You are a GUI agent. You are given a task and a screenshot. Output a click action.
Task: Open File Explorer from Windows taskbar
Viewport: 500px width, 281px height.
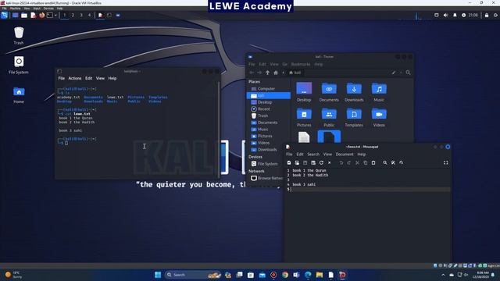coord(320,275)
